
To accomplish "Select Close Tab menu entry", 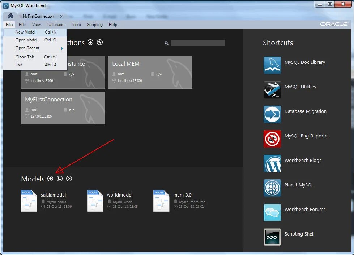I will click(x=35, y=57).
